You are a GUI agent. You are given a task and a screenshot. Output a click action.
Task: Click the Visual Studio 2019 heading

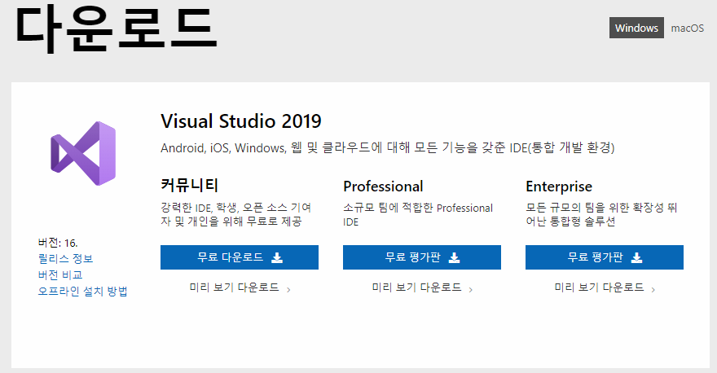click(x=241, y=121)
